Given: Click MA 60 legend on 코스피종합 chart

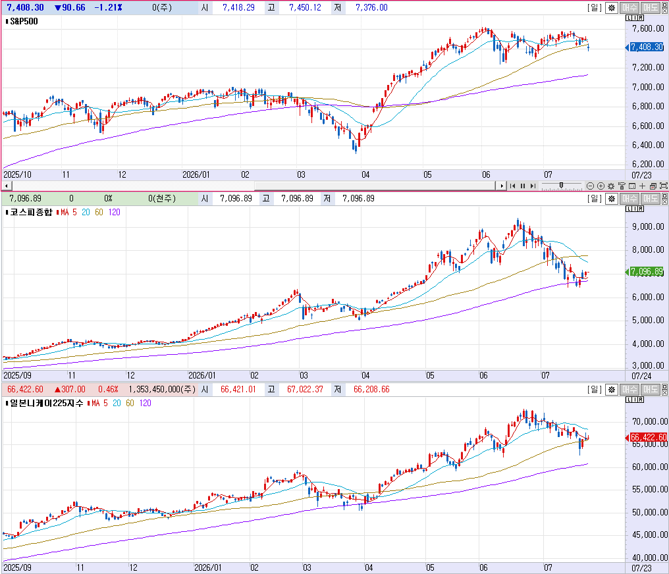Looking at the screenshot, I should [99, 213].
